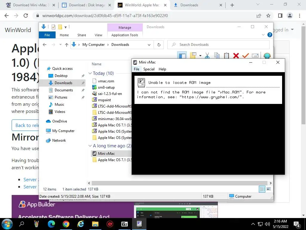Go up one folder level in Explorer
This screenshot has width=306, height=230.
tap(67, 45)
